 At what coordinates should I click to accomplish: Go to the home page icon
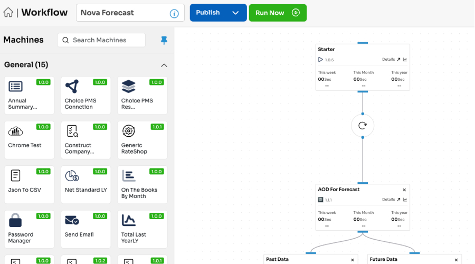point(8,13)
